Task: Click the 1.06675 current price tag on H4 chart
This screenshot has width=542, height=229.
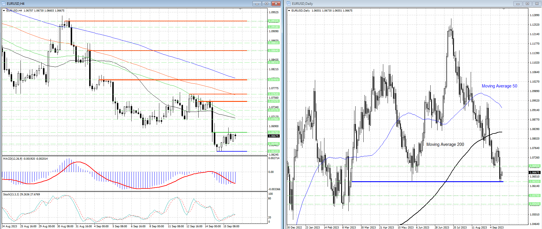Action: [274, 136]
